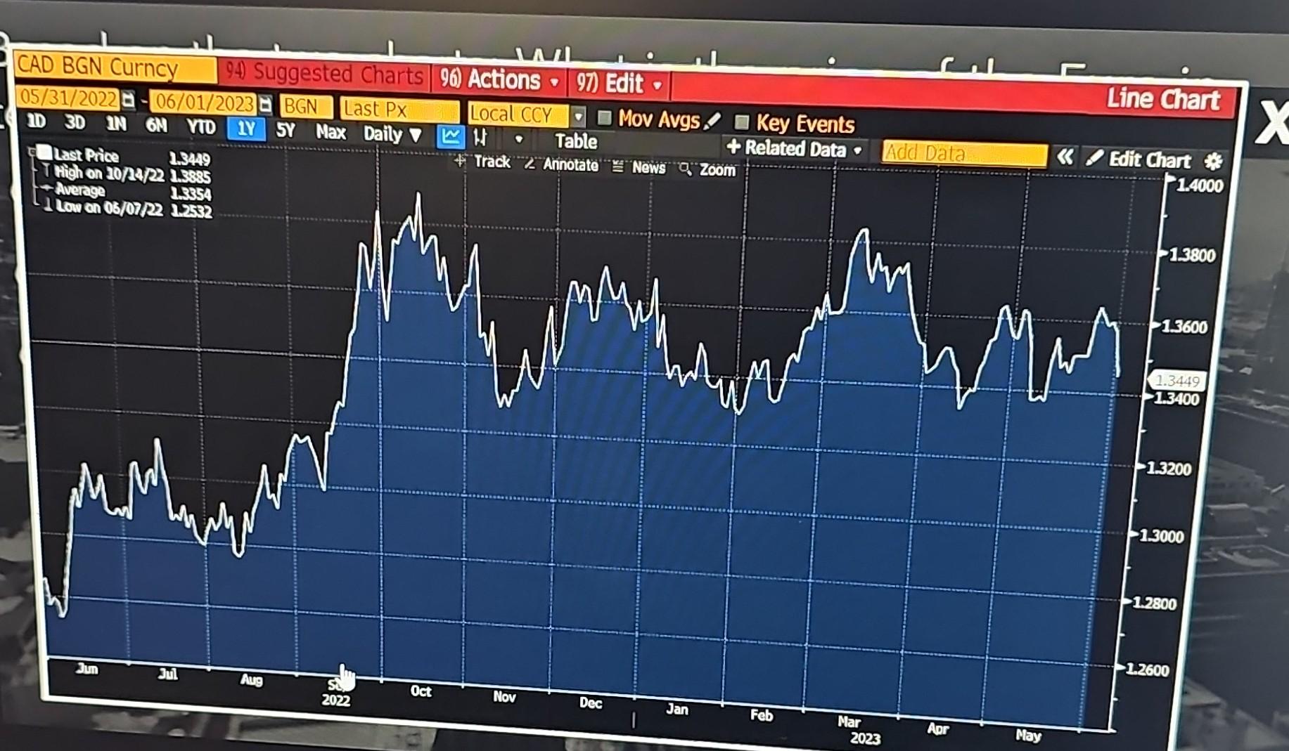The image size is (1289, 751).
Task: Click the Oct x-axis month label
Action: point(421,691)
